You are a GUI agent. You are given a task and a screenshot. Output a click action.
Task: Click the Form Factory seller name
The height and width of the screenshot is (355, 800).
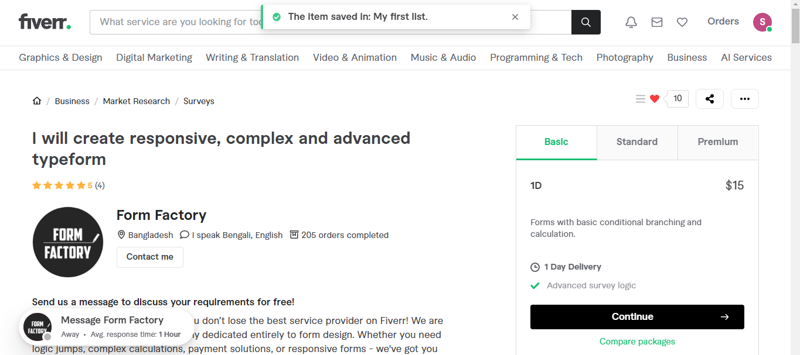162,215
